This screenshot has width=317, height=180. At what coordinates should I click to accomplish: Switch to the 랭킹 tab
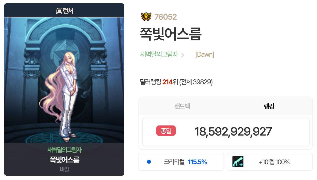[x=269, y=106]
